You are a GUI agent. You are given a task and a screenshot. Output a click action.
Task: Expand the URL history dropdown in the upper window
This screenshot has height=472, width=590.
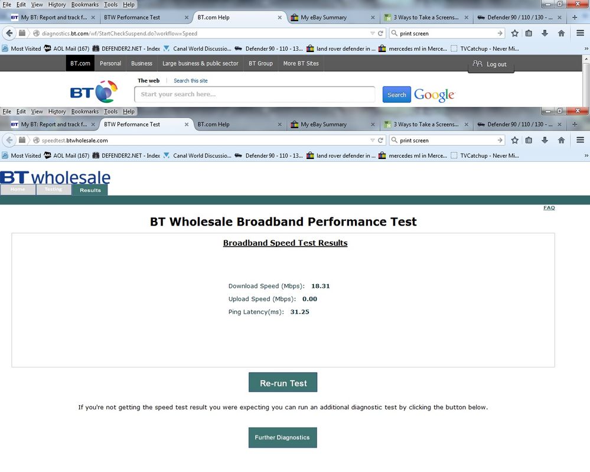pyautogui.click(x=372, y=33)
